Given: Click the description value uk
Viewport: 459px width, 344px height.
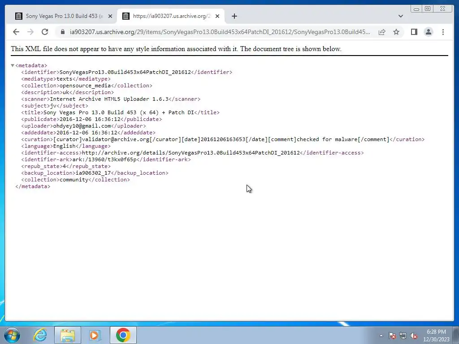Looking at the screenshot, I should pyautogui.click(x=66, y=92).
